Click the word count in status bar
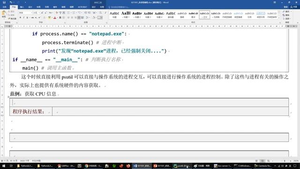 (24, 161)
